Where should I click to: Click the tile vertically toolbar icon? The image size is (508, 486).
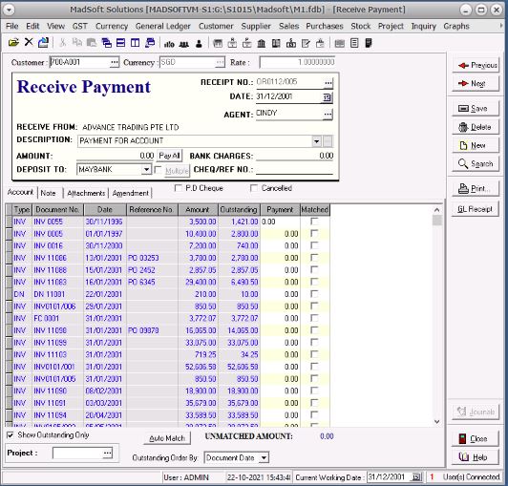point(135,43)
